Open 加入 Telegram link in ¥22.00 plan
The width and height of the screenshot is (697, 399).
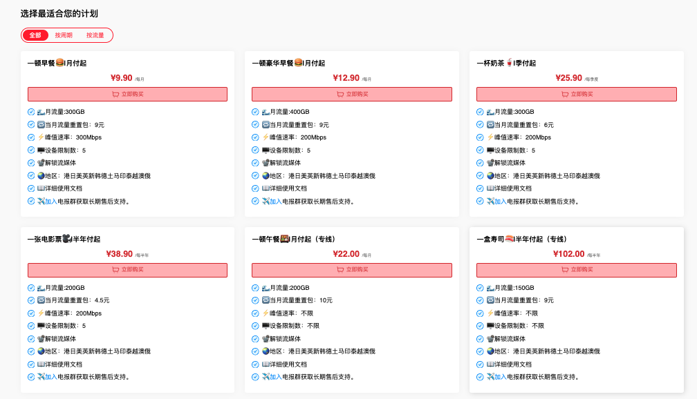point(276,377)
